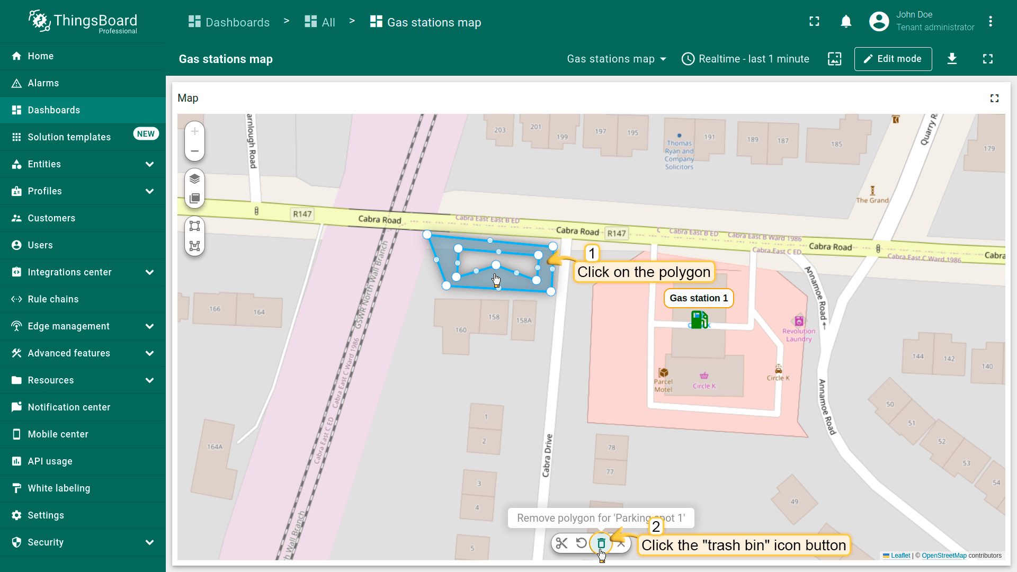Click the export dashboard download icon
Image resolution: width=1017 pixels, height=572 pixels.
(952, 59)
